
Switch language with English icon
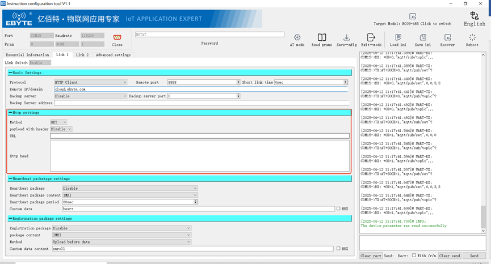click(475, 15)
